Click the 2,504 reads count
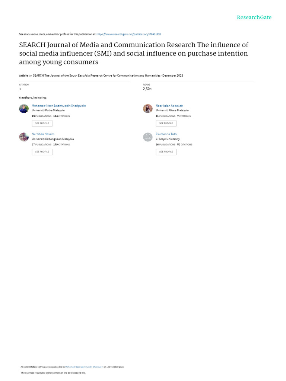The height and width of the screenshot is (381, 286). coord(147,89)
